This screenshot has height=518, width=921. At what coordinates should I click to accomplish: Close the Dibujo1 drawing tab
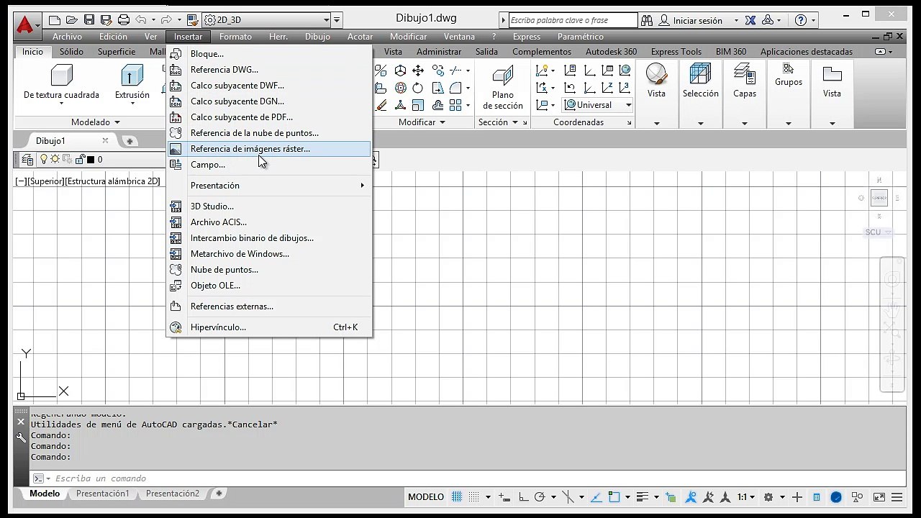click(x=105, y=141)
